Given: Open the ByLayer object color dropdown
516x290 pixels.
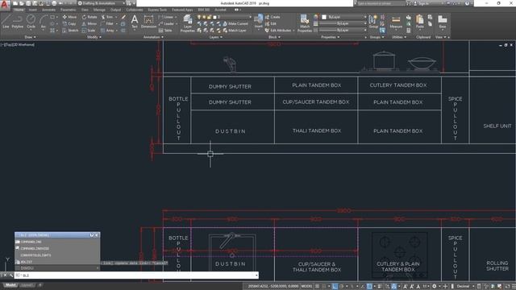Looking at the screenshot, I should point(344,17).
